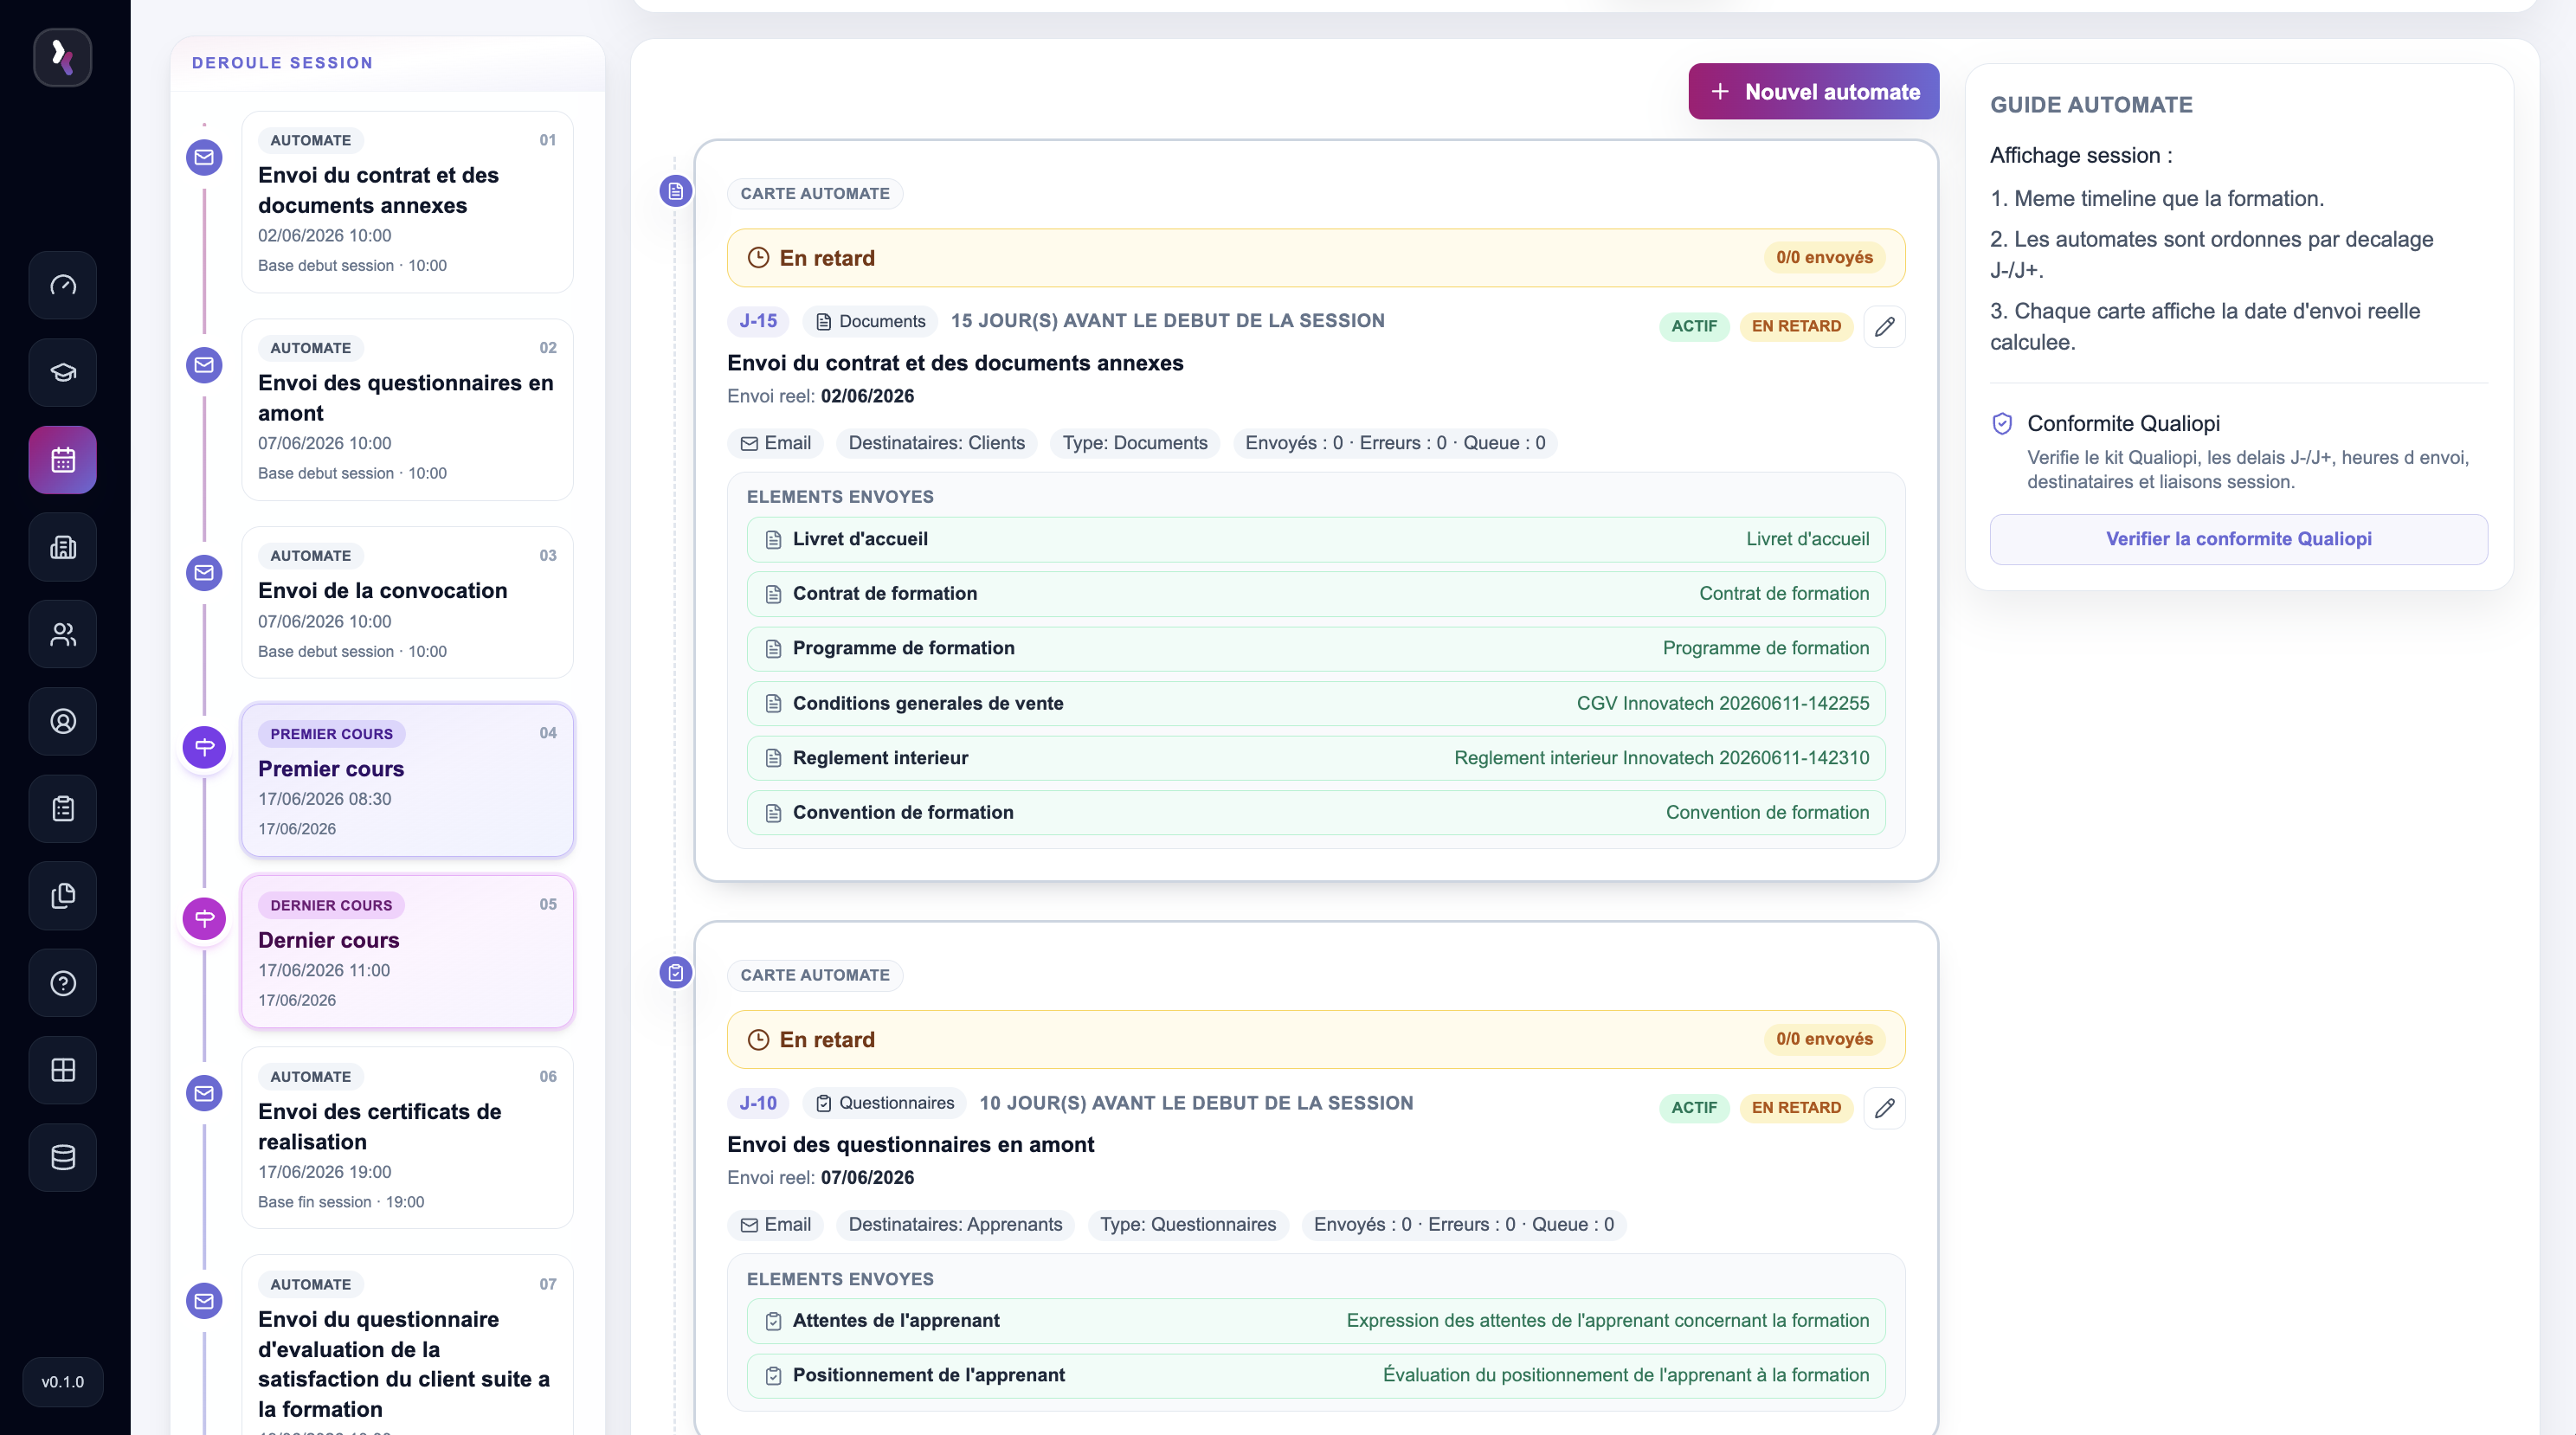Open Reglement interieur element row
This screenshot has height=1435, width=2576.
pyautogui.click(x=1316, y=758)
